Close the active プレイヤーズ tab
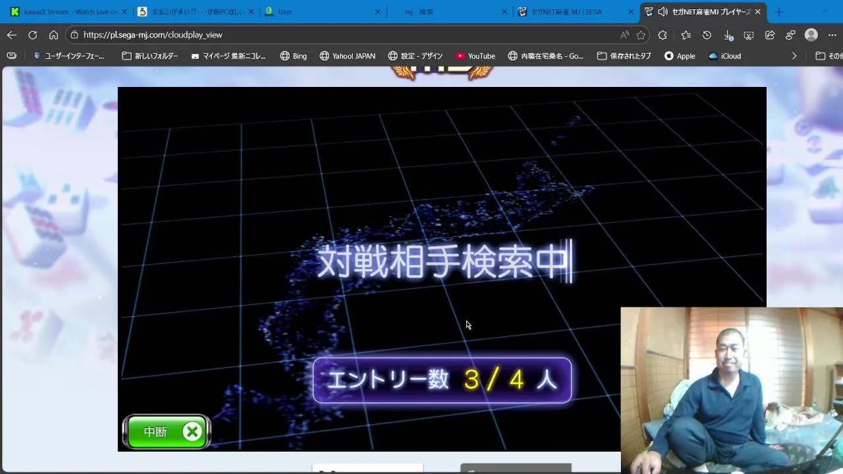 (x=757, y=12)
